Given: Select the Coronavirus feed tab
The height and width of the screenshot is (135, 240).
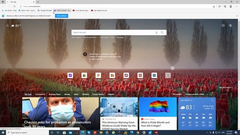Looking at the screenshot, I should point(40,94).
